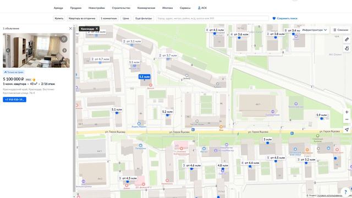
Task: Click the heart icon beside Сохранить поиск
Action: pyautogui.click(x=274, y=18)
